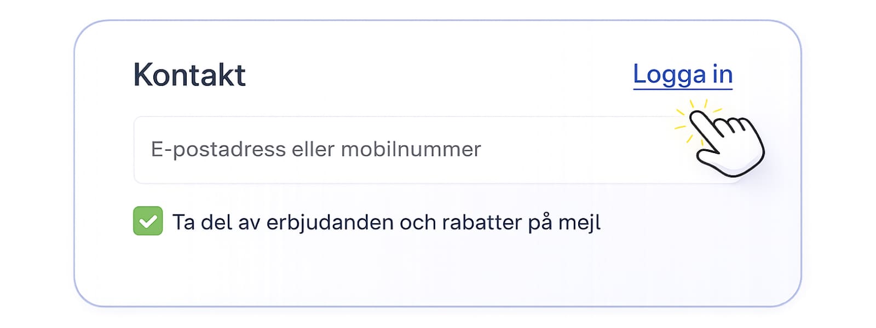Click the white checkmark icon
The height and width of the screenshot is (328, 876).
pyautogui.click(x=148, y=221)
